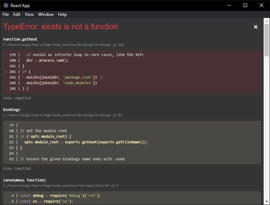The width and height of the screenshot is (270, 205).
Task: Click the highlighted line 202 'if (' code
Action: click(x=27, y=72)
